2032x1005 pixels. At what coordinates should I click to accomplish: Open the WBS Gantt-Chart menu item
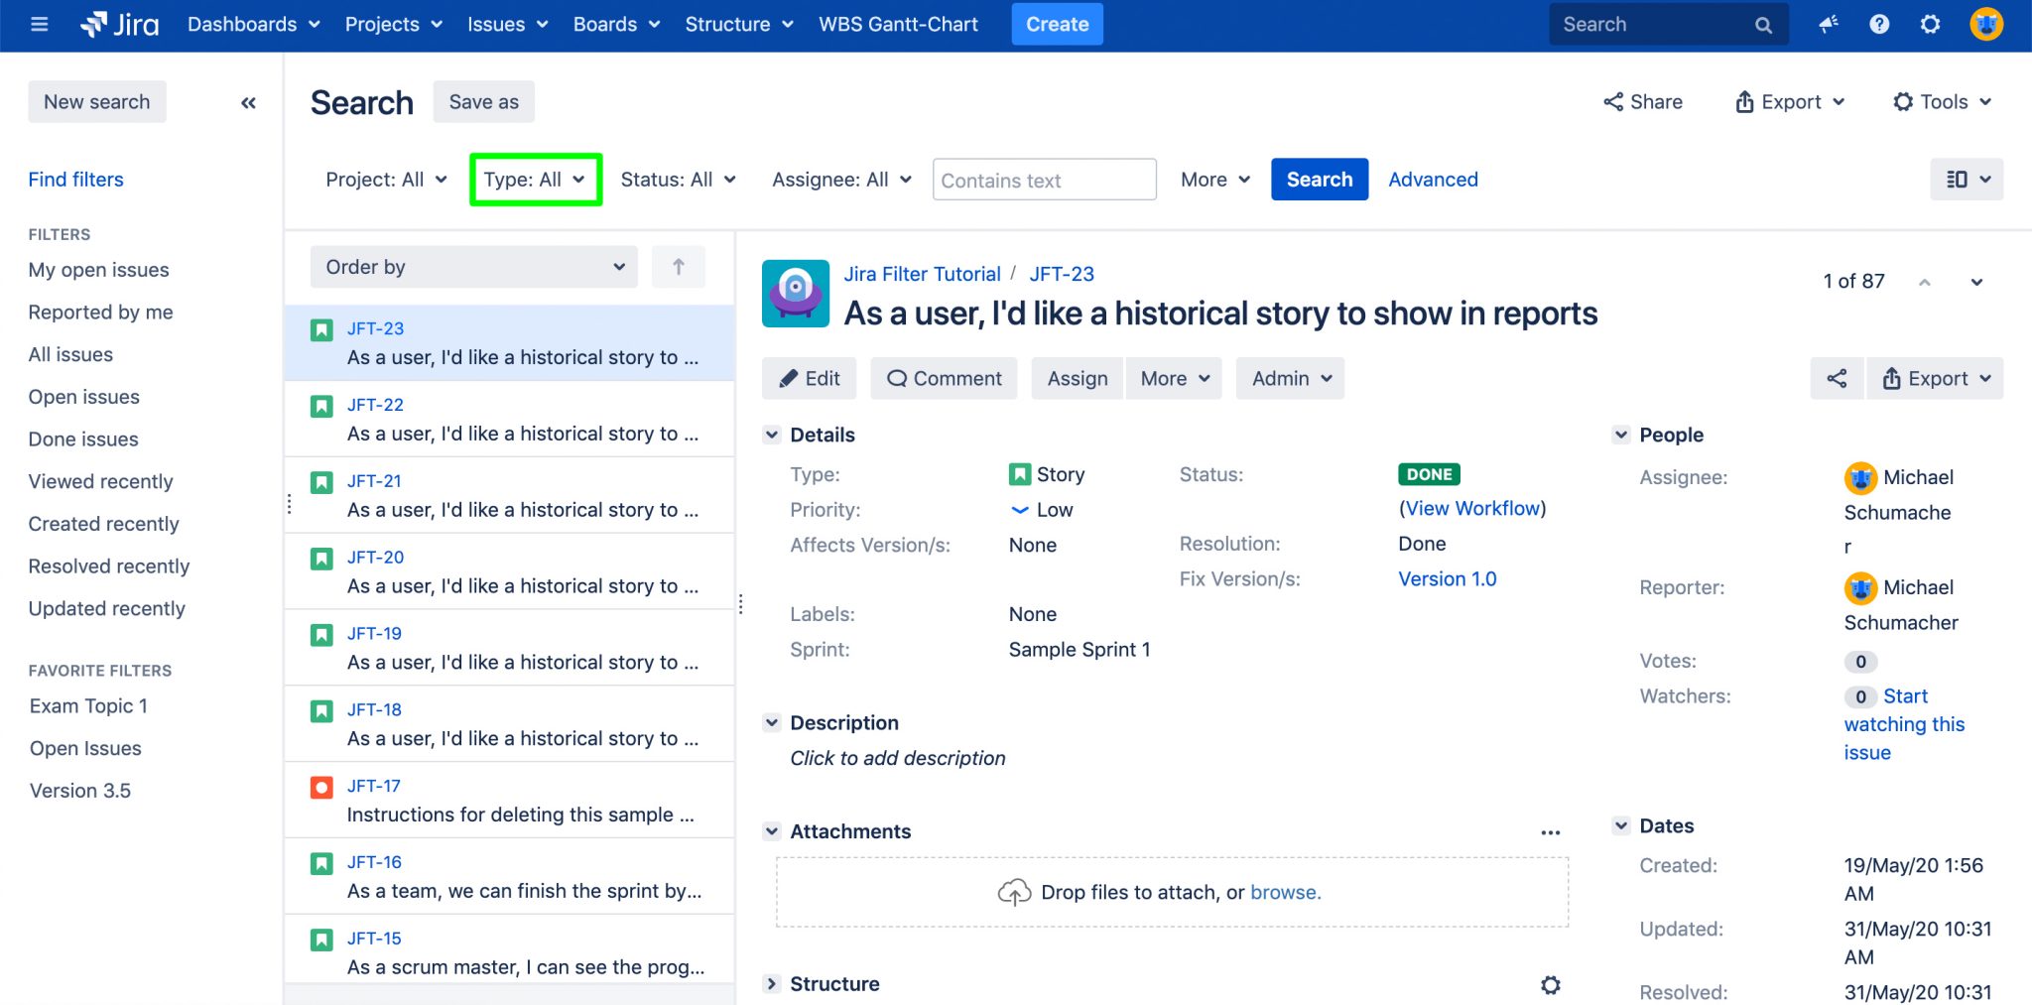[897, 24]
